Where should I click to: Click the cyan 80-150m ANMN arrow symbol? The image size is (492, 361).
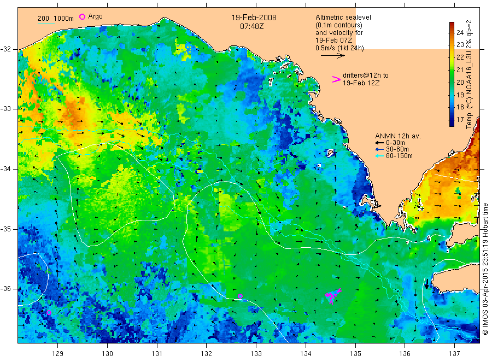pyautogui.click(x=379, y=156)
